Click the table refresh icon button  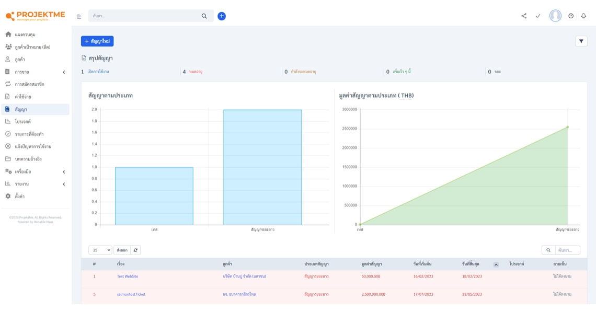(135, 250)
